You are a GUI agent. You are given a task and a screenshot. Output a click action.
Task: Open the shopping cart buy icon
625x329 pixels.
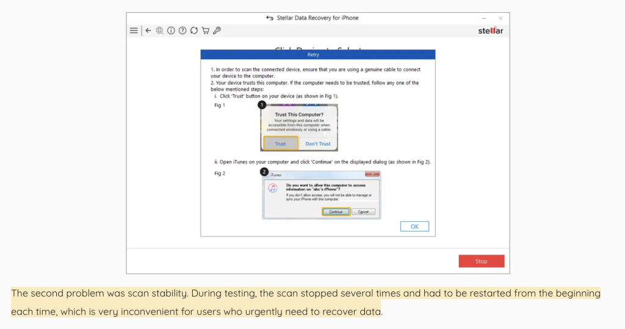[x=206, y=30]
